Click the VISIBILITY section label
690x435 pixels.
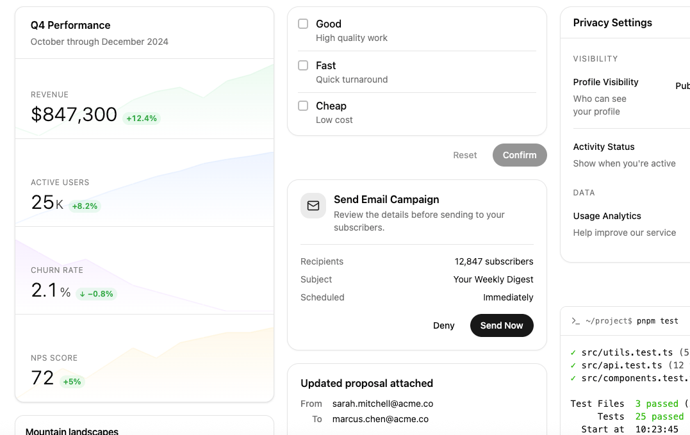click(x=595, y=59)
